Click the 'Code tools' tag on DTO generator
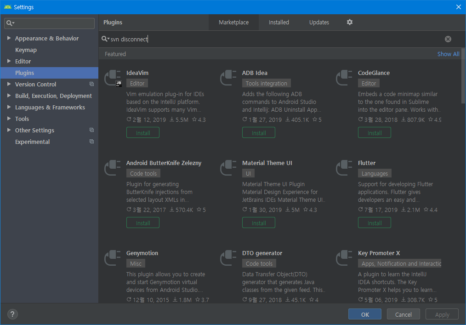Viewport: 466px width, 325px height. pos(259,263)
